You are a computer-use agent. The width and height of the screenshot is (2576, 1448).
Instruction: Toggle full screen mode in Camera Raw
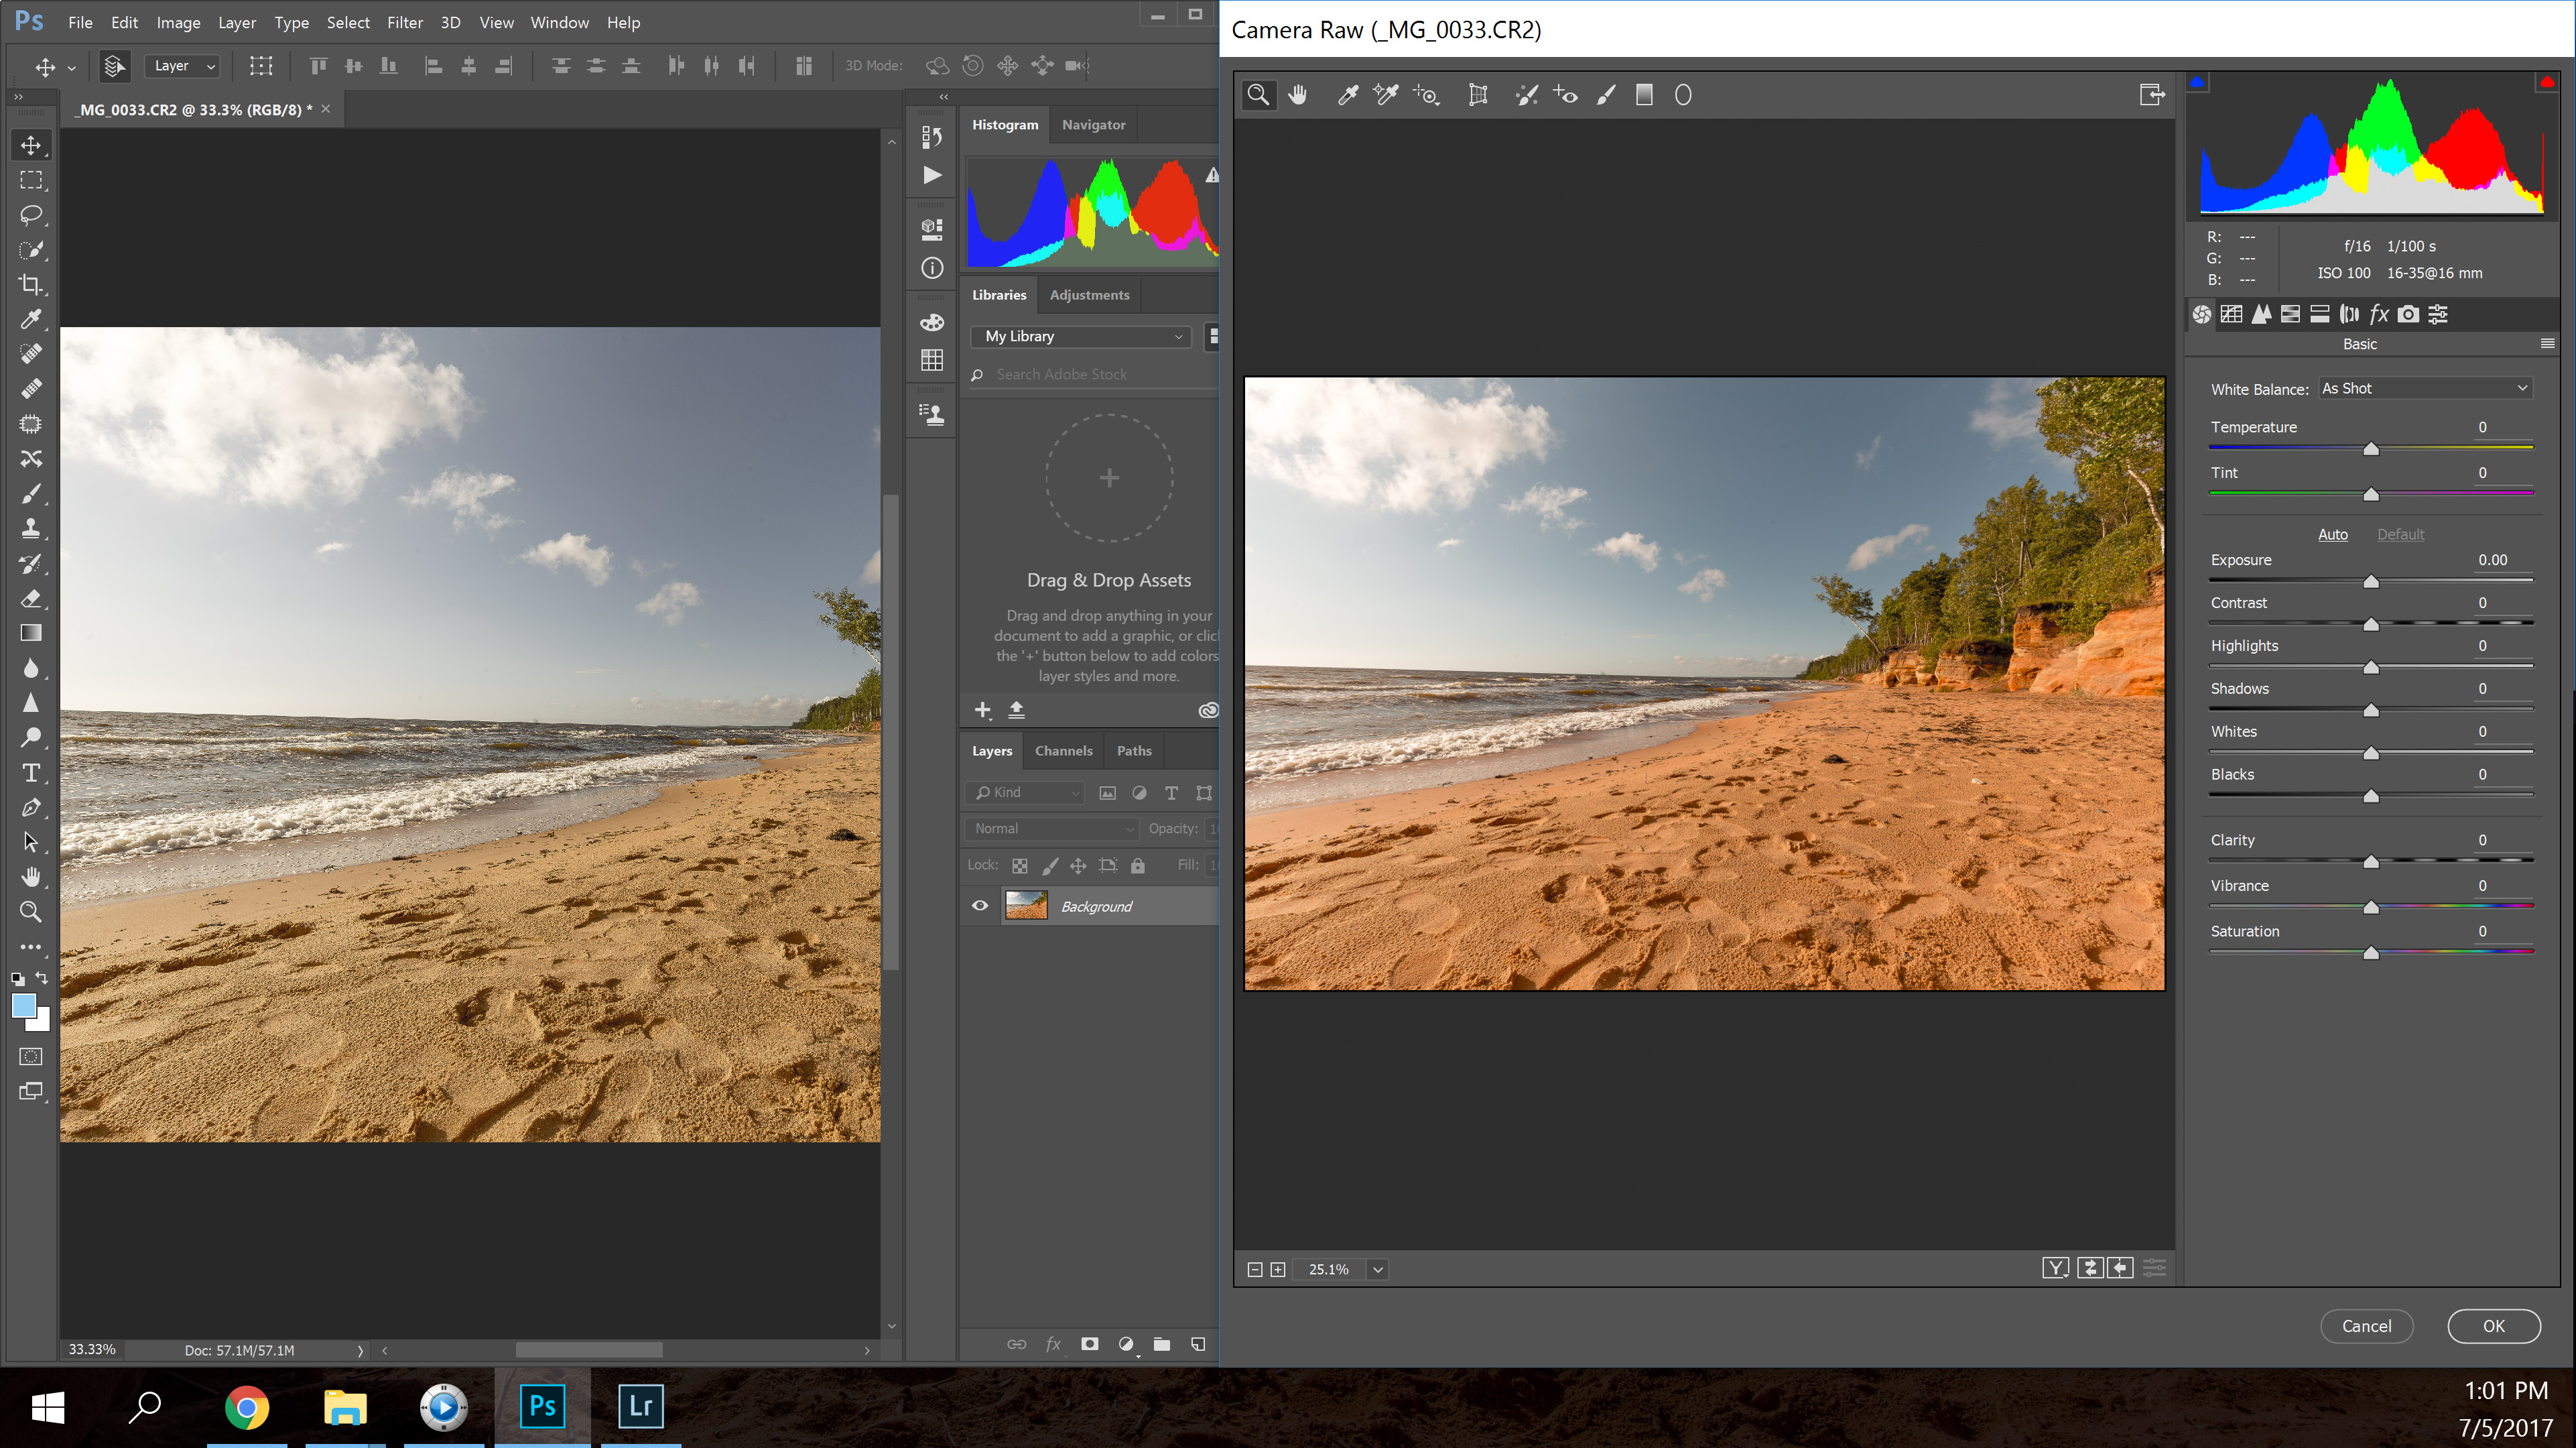click(2151, 95)
